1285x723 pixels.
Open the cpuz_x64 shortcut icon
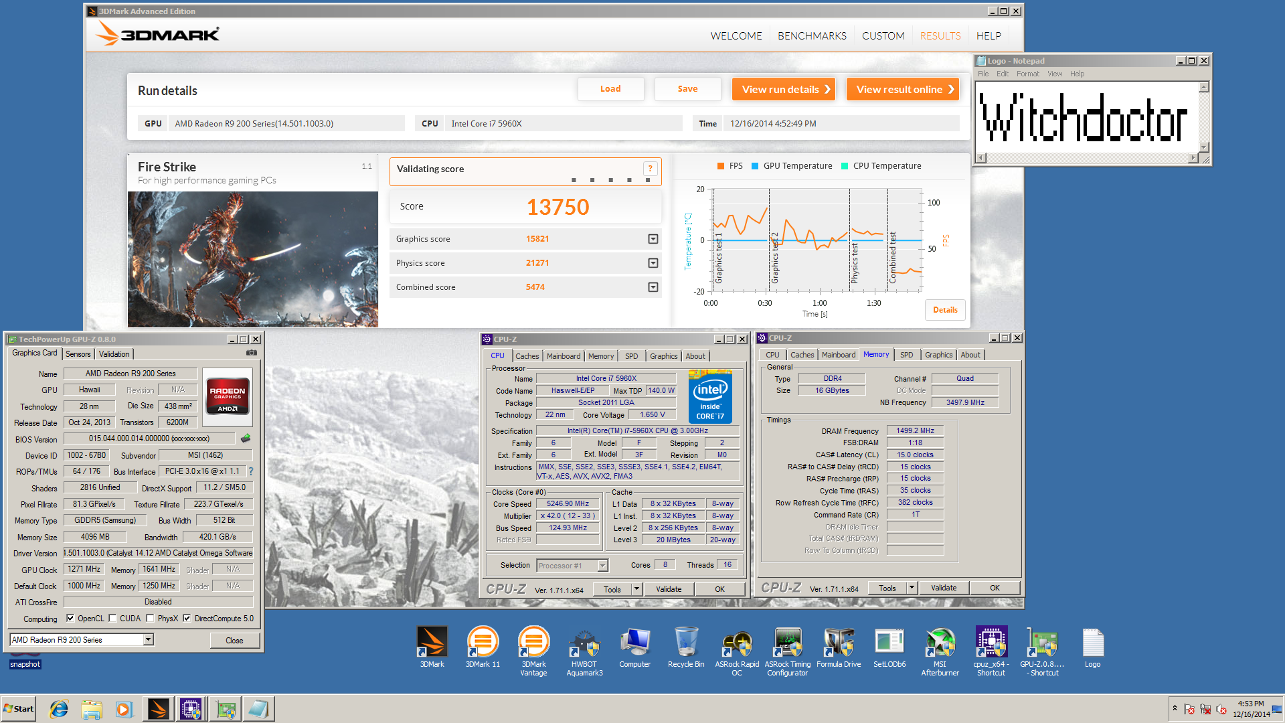(x=991, y=651)
